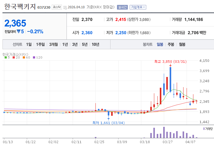The image size is (214, 145).
Task: Click the tall blue 03/31 candlestick
Action: (170, 79)
